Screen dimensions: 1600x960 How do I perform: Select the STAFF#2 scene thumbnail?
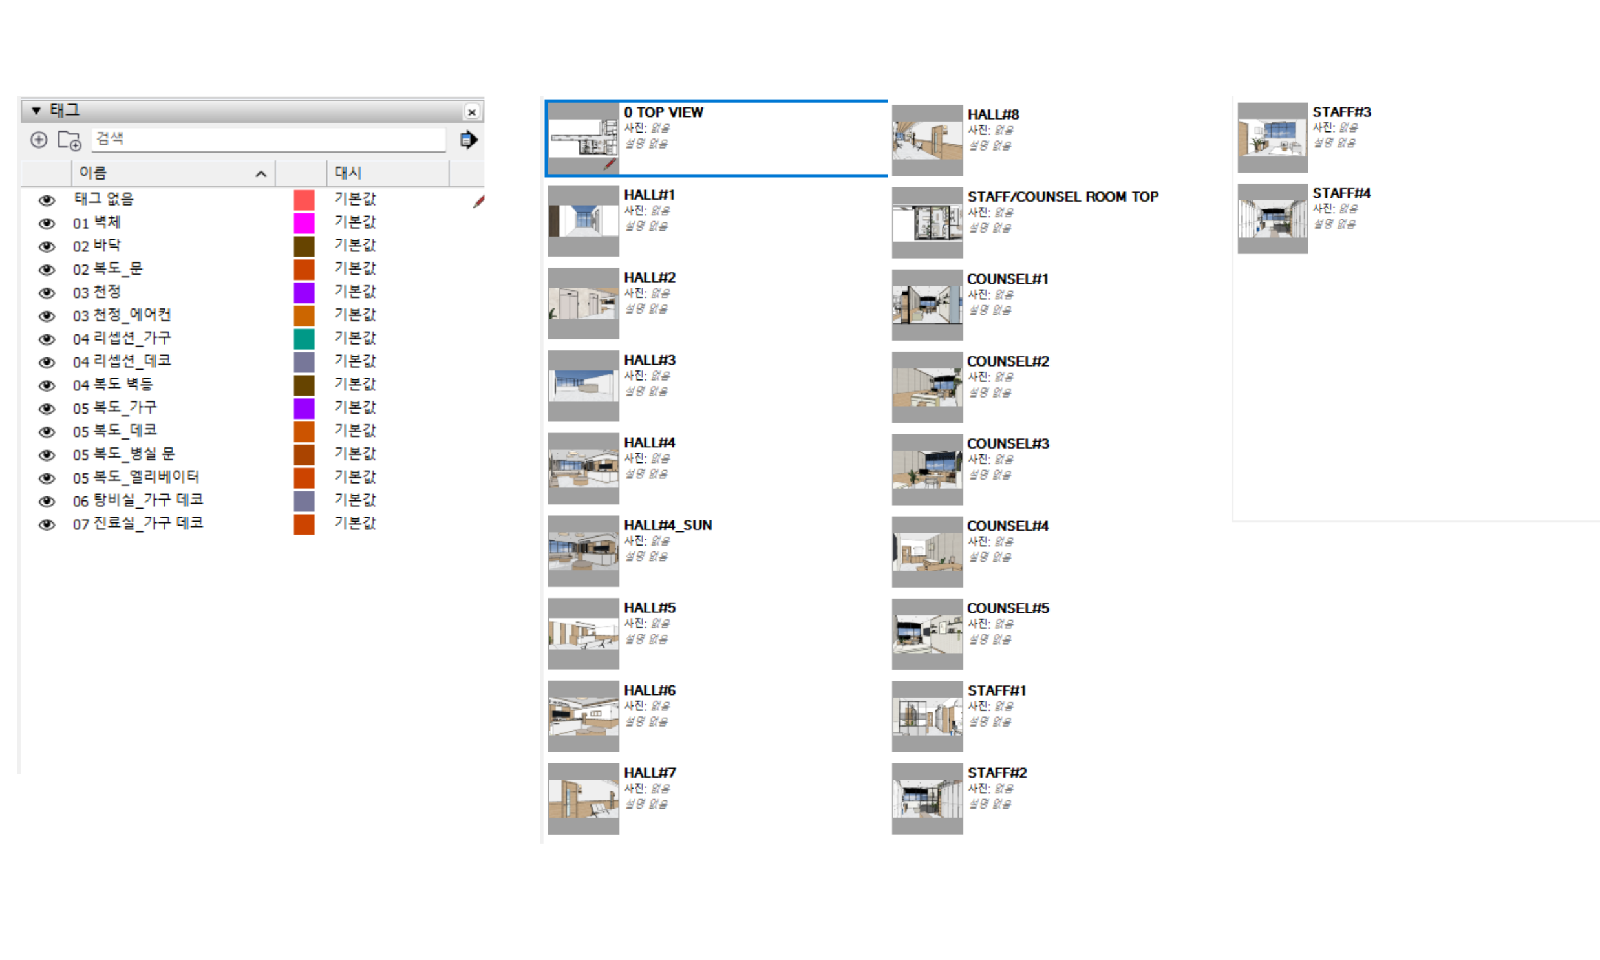click(x=928, y=799)
